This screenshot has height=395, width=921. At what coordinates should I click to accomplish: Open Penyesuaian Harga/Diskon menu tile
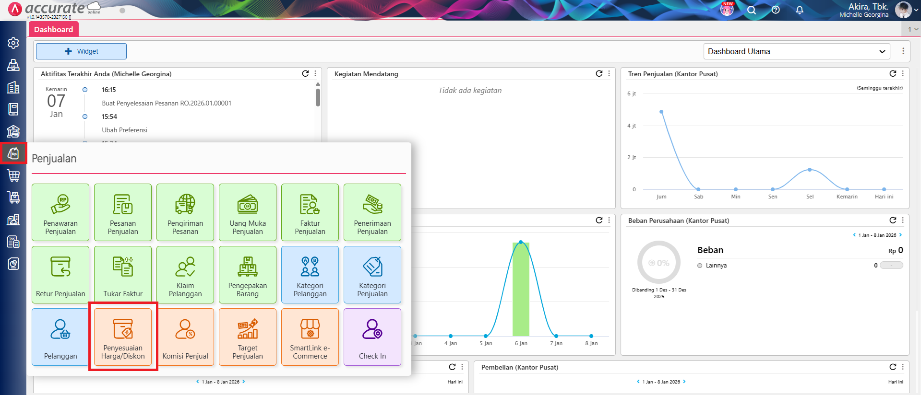[123, 337]
